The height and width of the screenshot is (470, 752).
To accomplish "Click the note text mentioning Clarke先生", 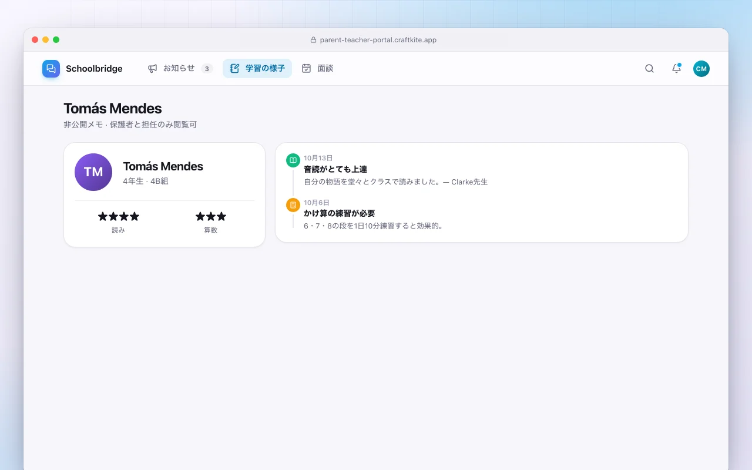I will coord(396,182).
